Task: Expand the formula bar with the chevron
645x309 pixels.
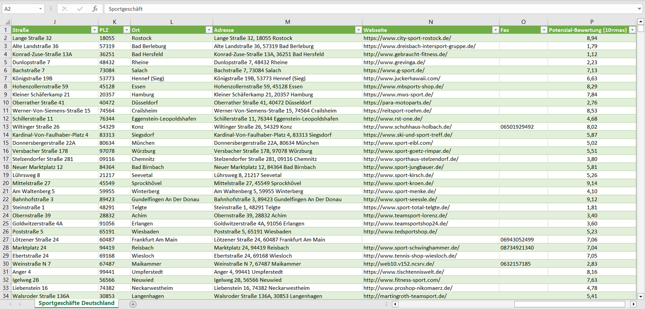Action: 640,9
